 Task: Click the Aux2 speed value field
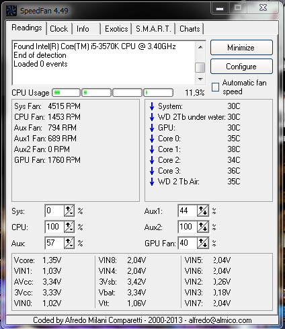click(x=188, y=227)
